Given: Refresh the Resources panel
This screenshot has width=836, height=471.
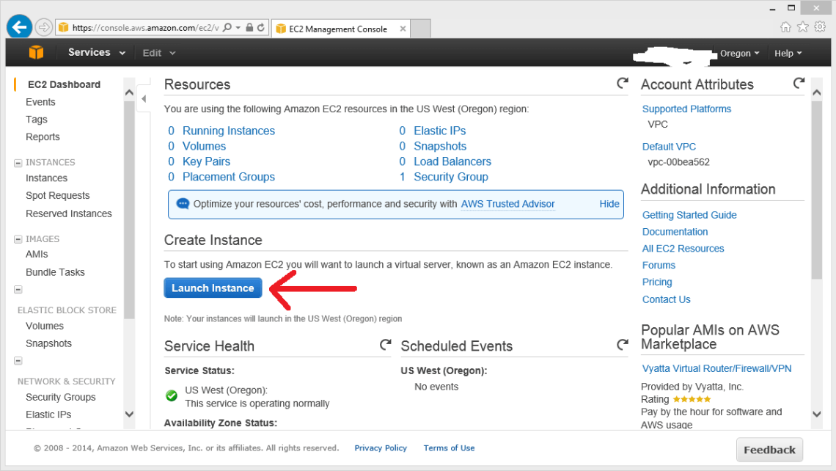Looking at the screenshot, I should click(x=622, y=84).
